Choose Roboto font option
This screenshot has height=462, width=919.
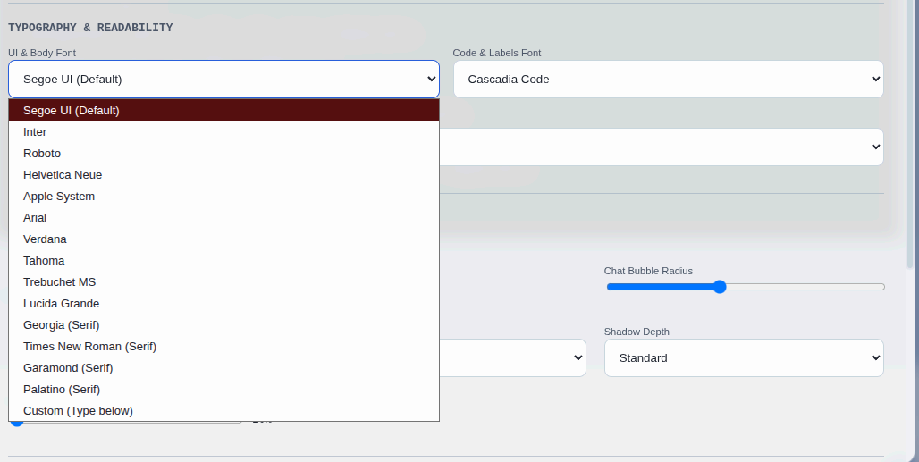(223, 154)
